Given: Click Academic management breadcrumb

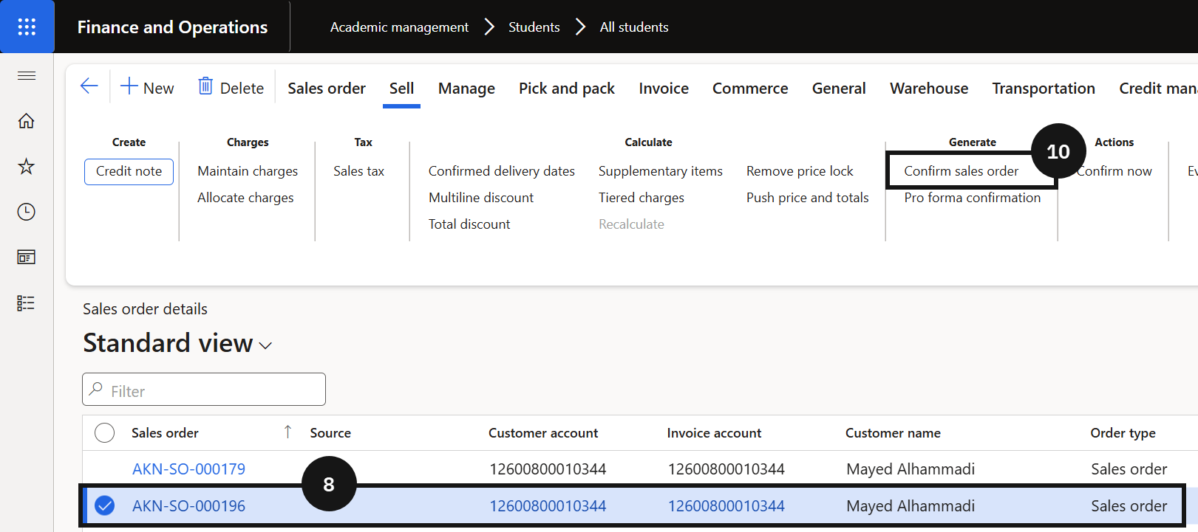Looking at the screenshot, I should [399, 27].
